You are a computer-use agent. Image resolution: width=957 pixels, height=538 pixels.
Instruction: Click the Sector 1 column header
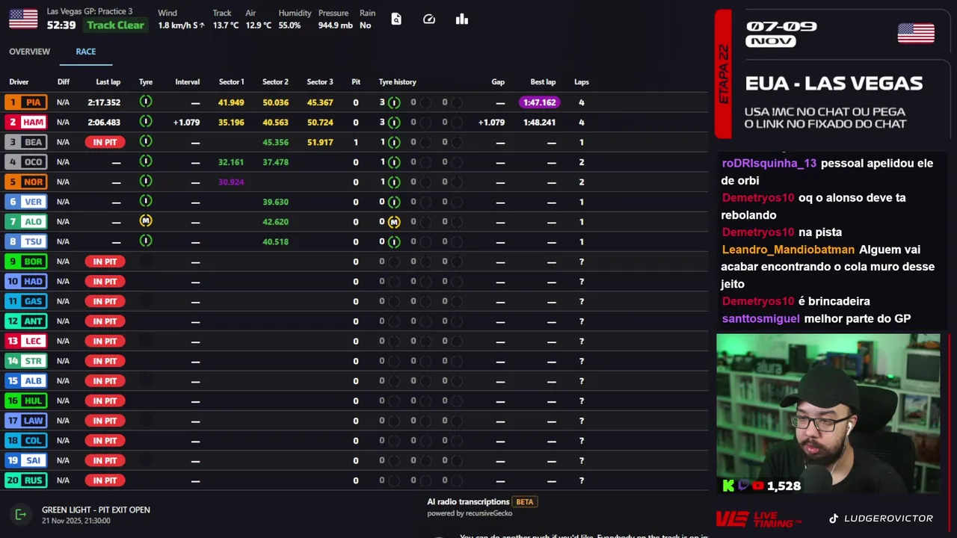231,82
